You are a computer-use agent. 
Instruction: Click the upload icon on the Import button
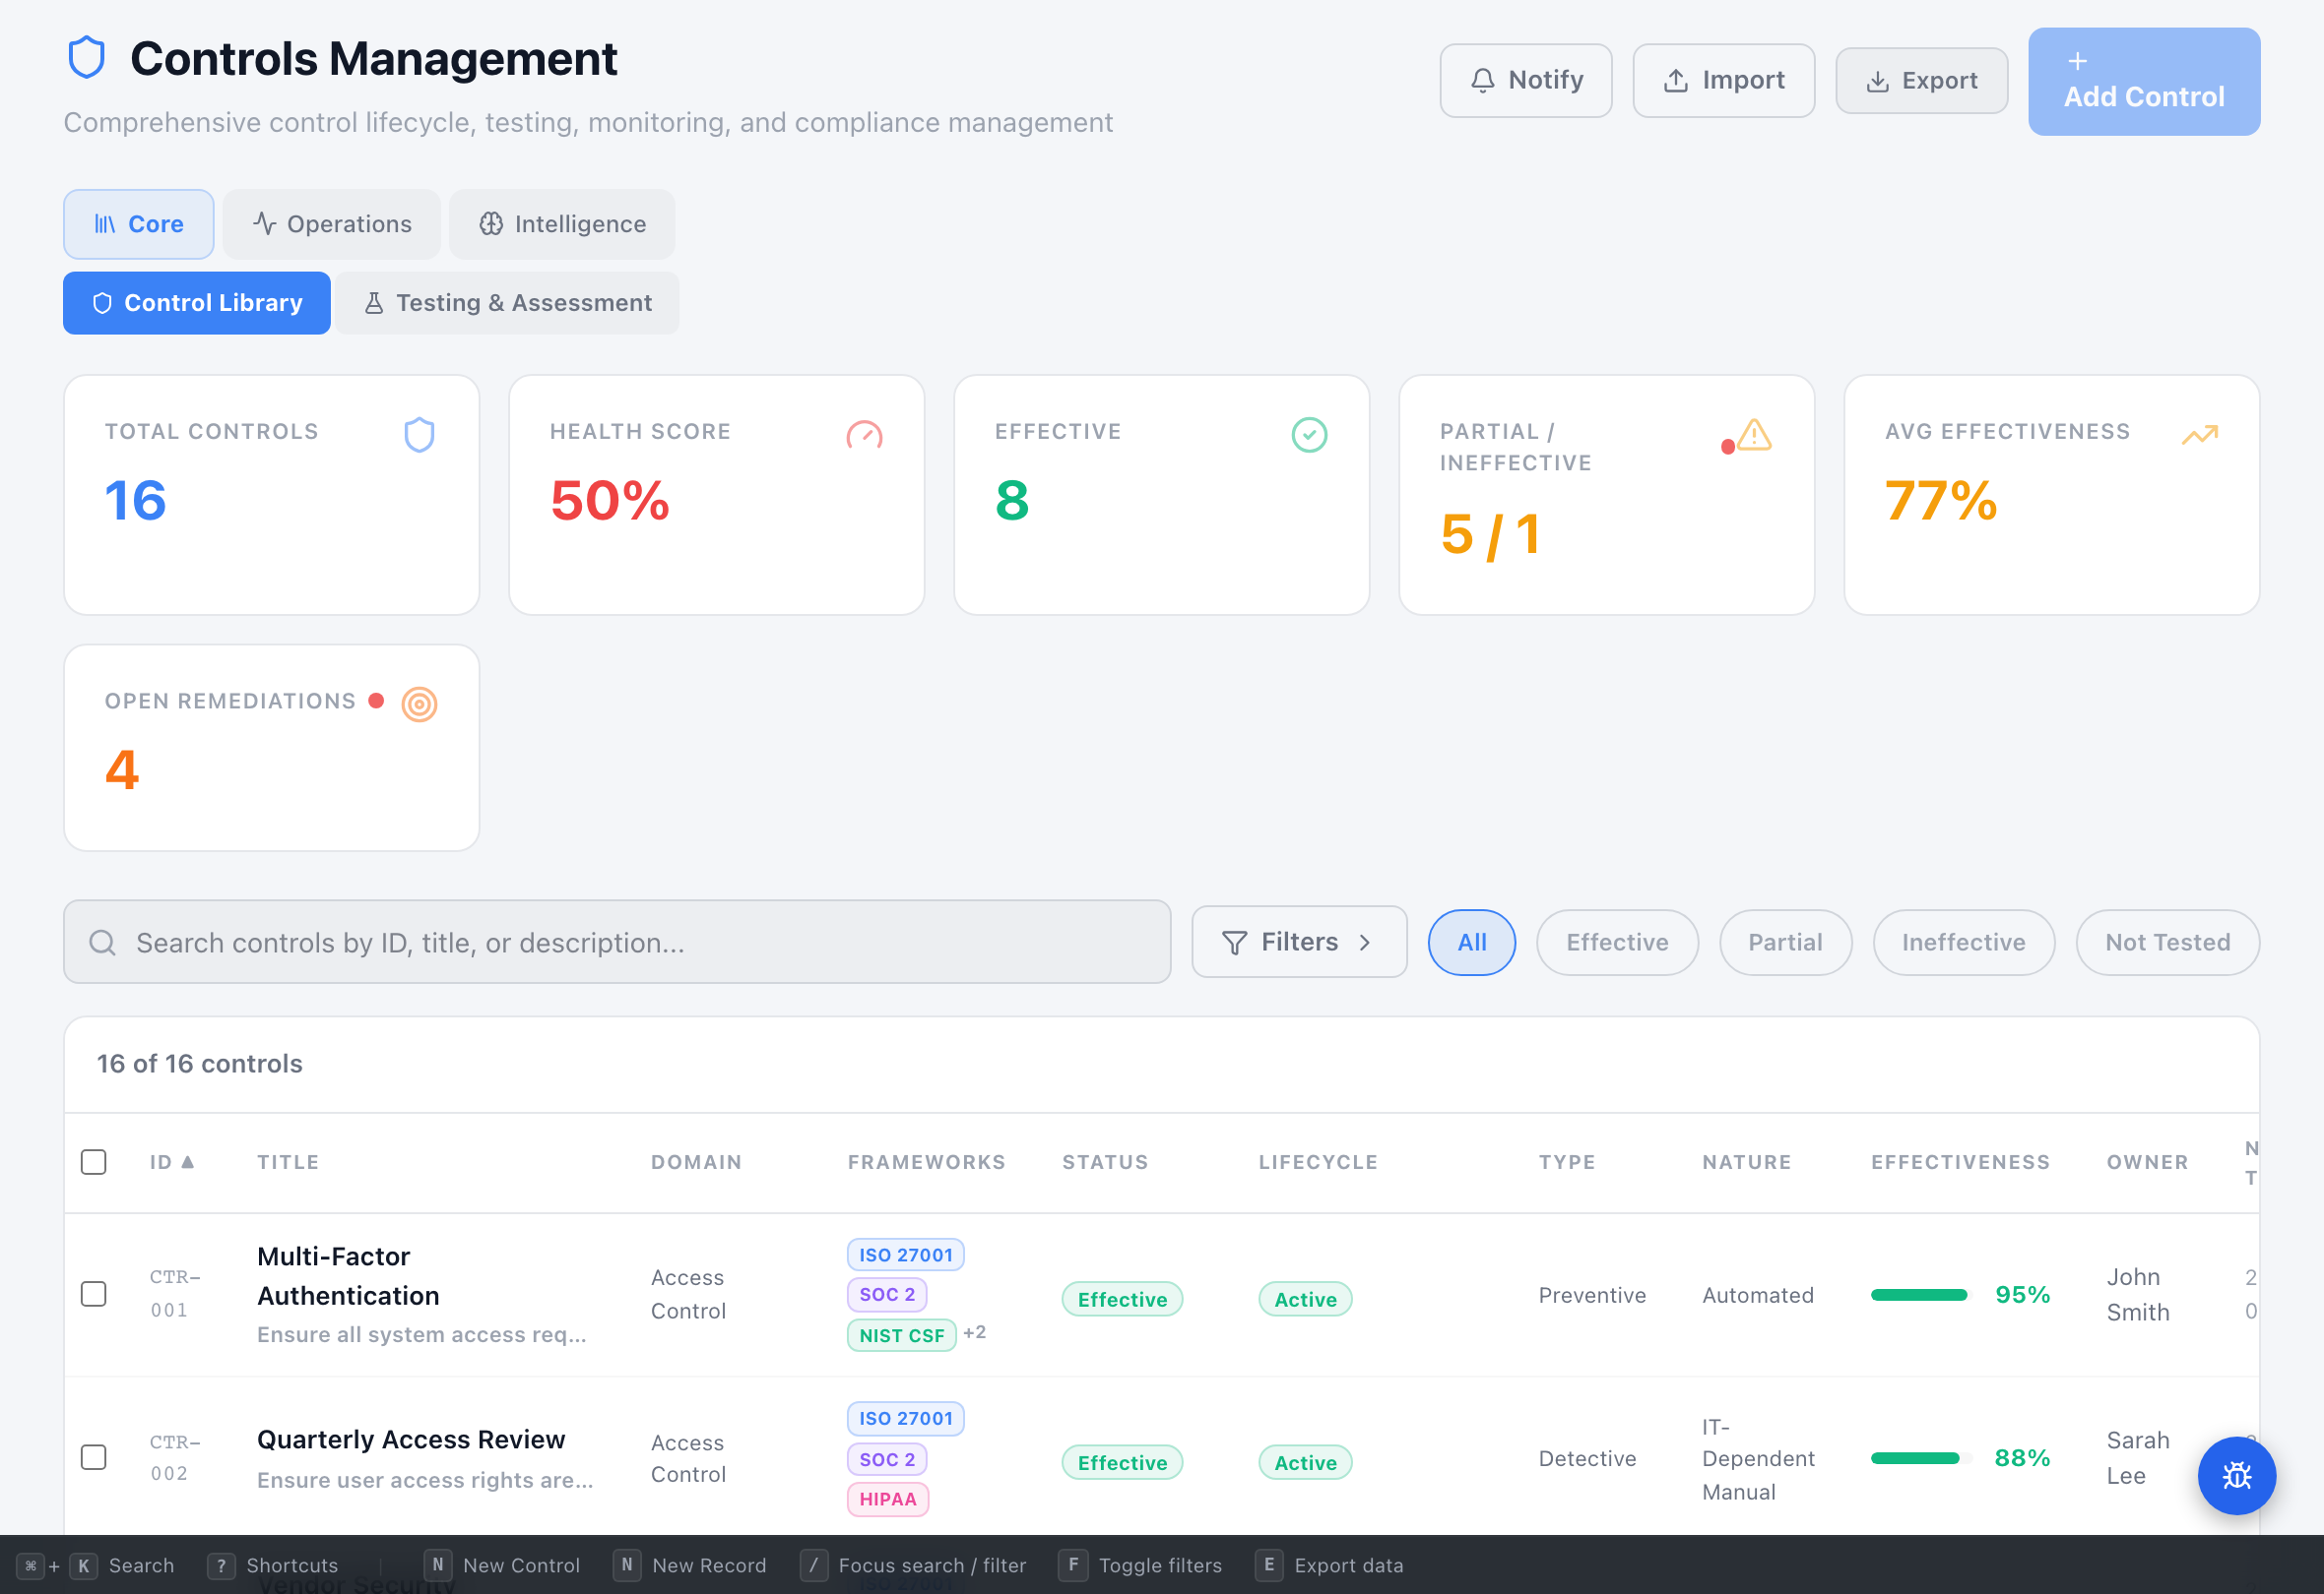coord(1675,80)
